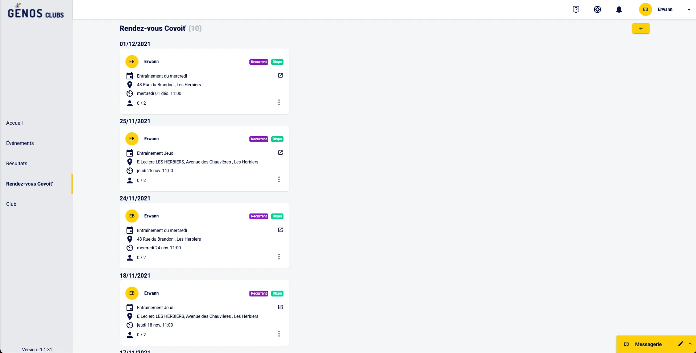Click the EB avatar on 24/11/2021 card
This screenshot has width=696, height=353.
[132, 216]
